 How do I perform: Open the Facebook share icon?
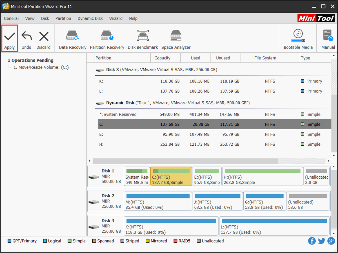[x=312, y=241]
